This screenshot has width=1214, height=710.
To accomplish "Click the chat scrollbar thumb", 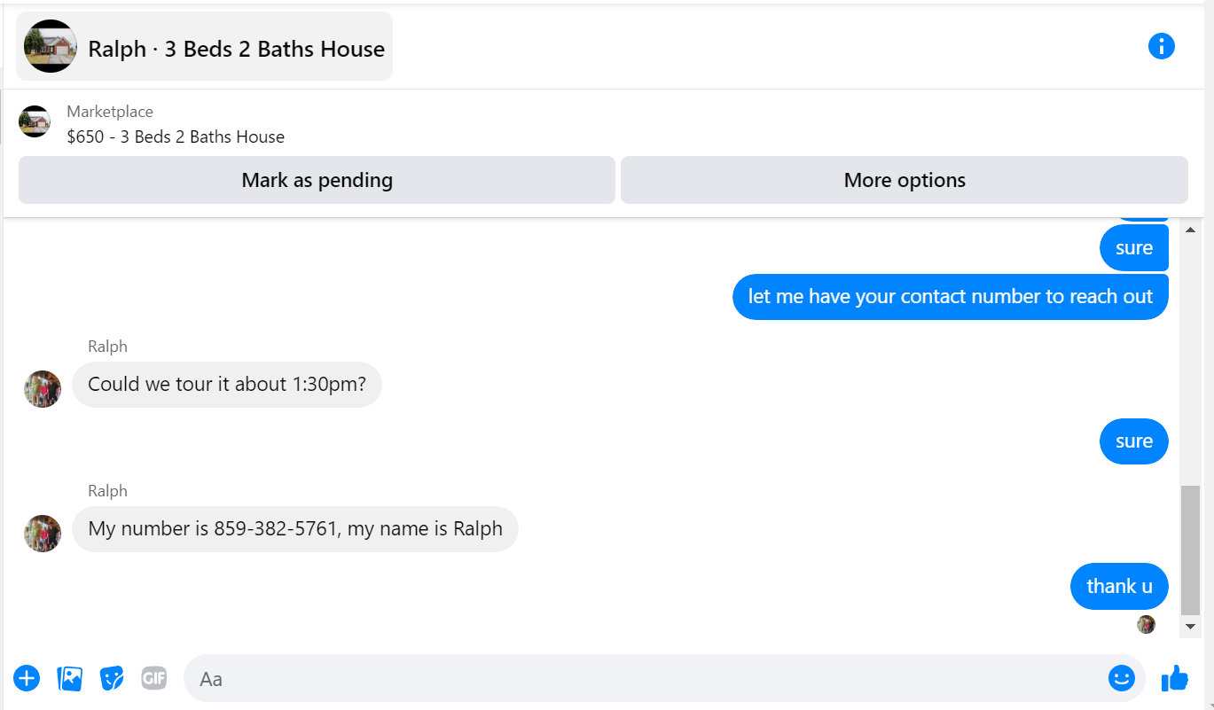I will 1191,550.
